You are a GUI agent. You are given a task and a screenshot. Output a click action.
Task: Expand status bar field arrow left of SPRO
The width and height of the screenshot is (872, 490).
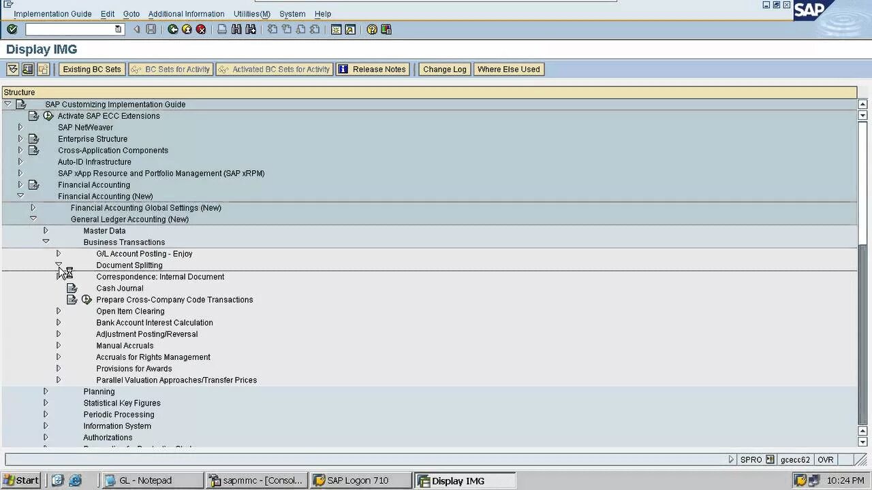coord(731,459)
